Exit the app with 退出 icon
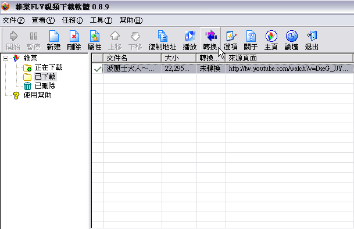Screen dimensions: 354x229 point(312,41)
